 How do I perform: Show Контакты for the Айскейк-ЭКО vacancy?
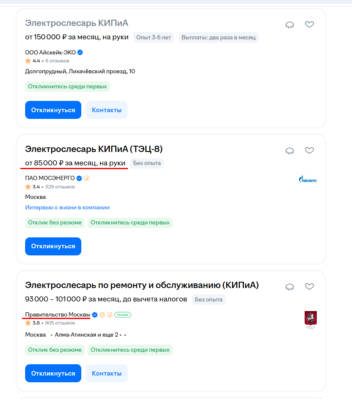click(107, 110)
